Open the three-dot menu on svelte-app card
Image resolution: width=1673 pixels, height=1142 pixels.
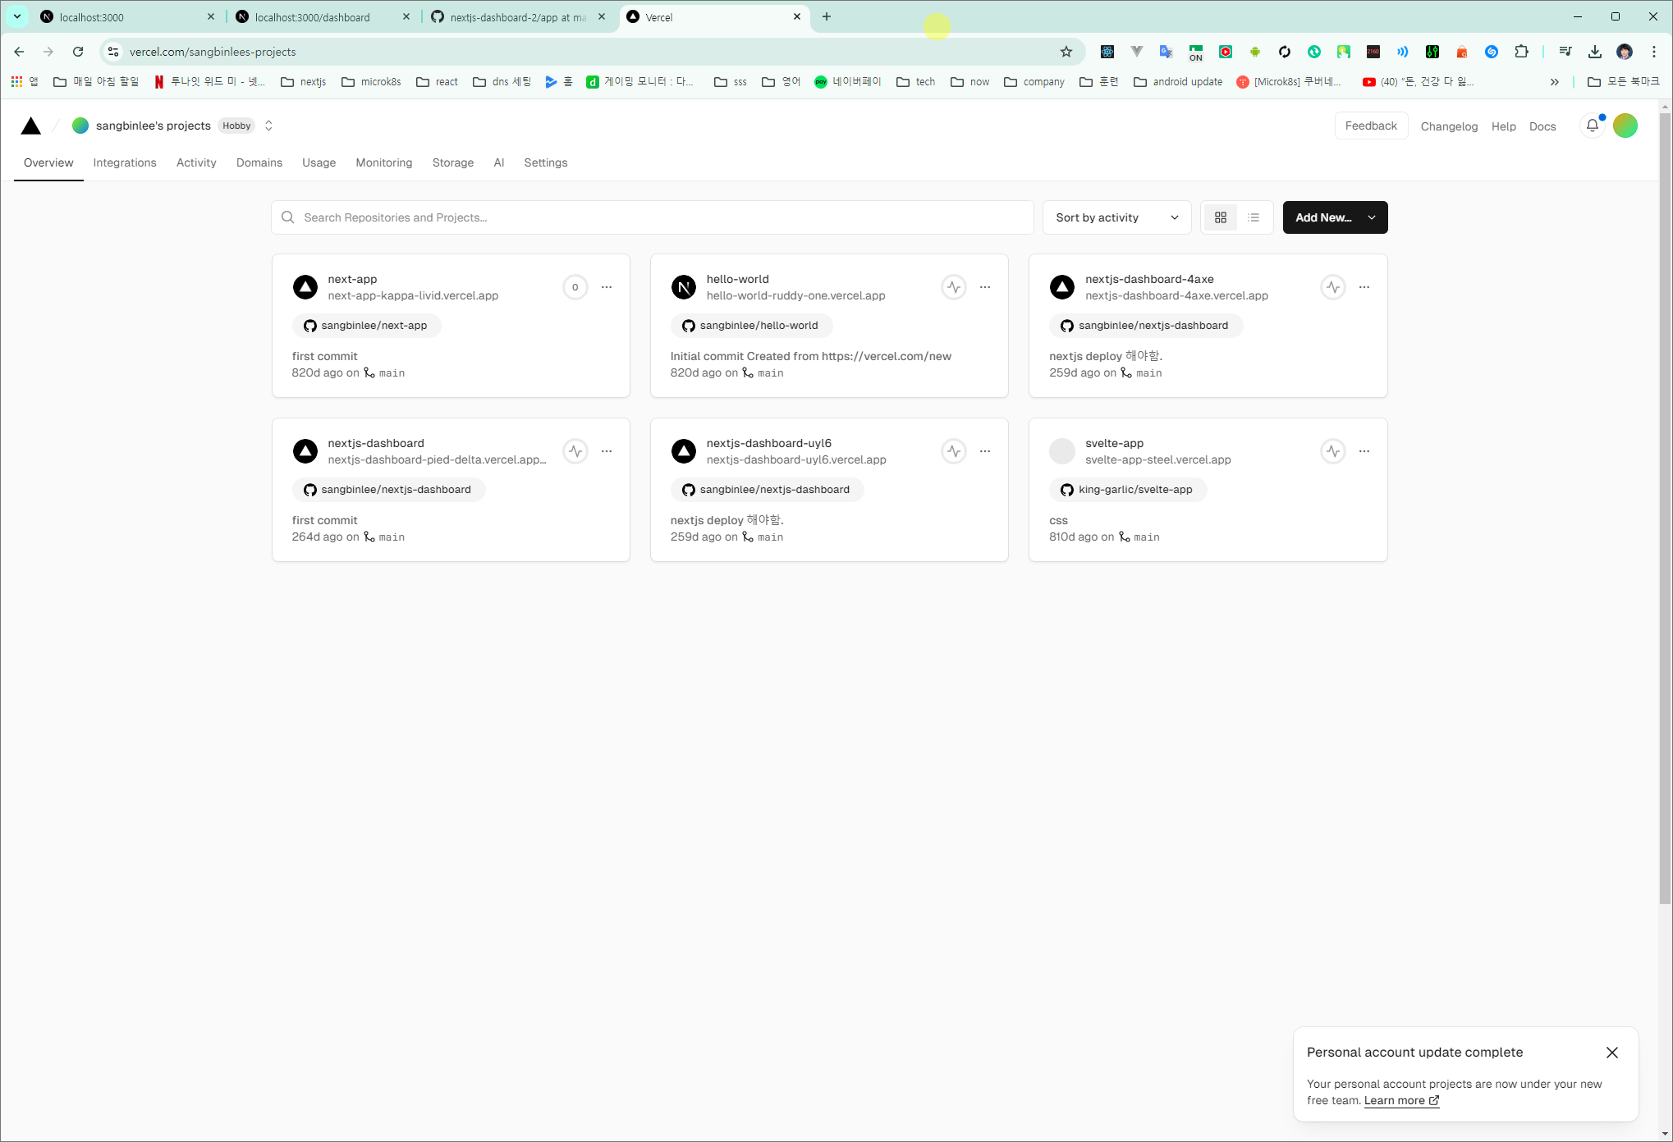[1364, 451]
